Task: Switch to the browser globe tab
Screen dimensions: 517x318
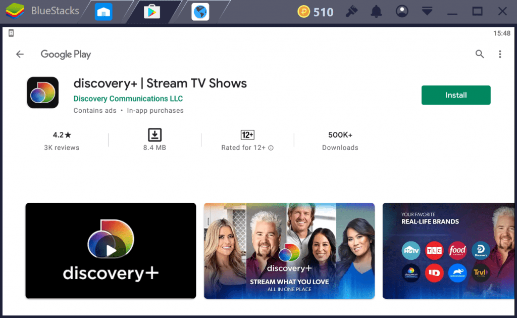Action: tap(200, 10)
